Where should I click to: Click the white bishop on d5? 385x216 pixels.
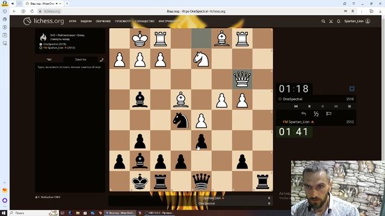[180, 100]
